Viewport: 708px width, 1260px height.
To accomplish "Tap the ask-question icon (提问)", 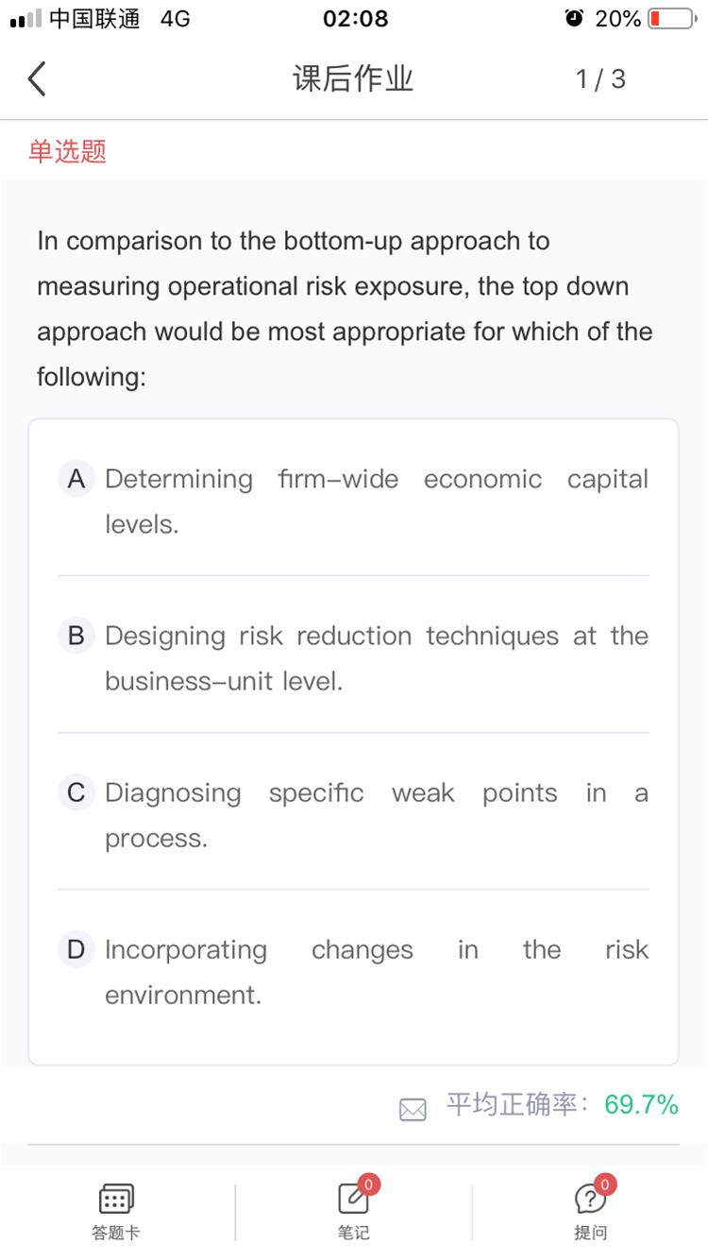I will [x=590, y=1200].
